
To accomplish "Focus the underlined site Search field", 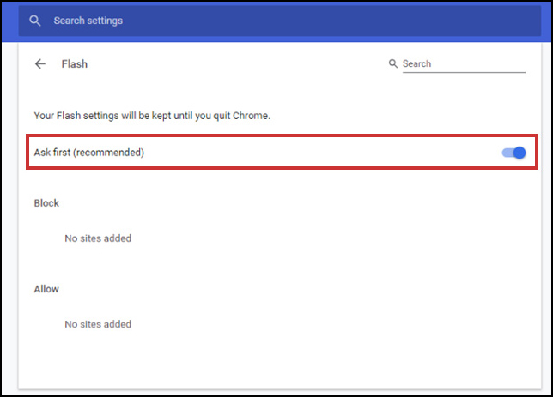I will pyautogui.click(x=464, y=64).
